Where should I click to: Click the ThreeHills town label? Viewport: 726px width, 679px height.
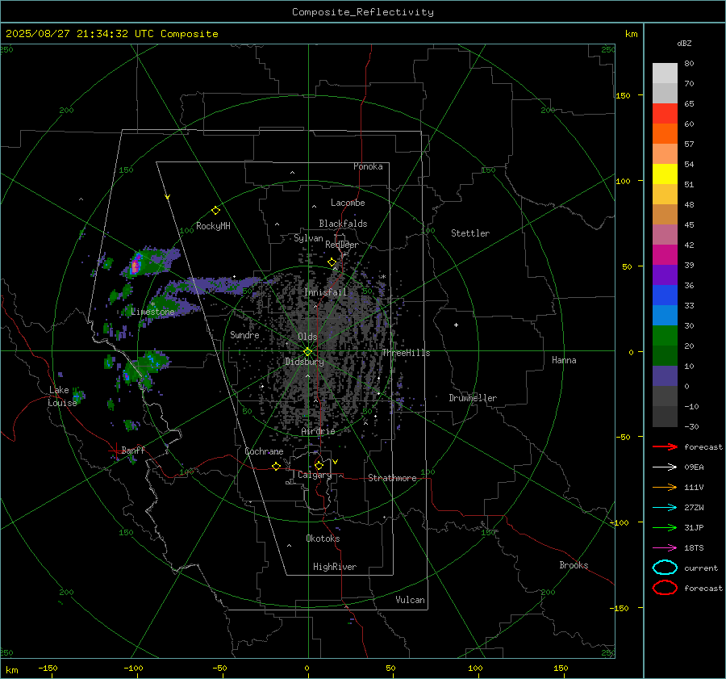406,353
